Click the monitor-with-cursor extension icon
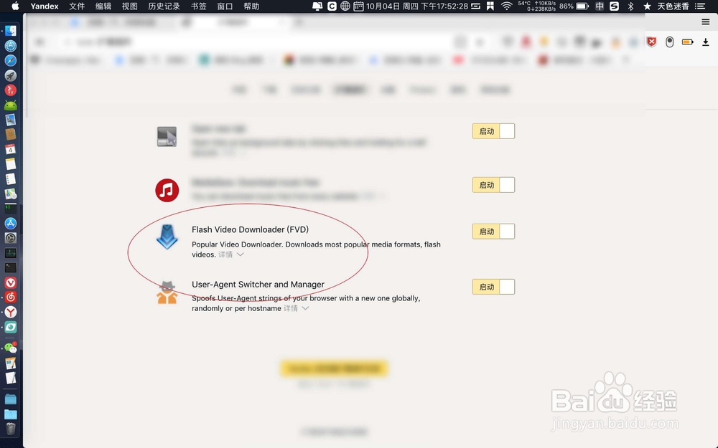The image size is (718, 448). coord(167,137)
